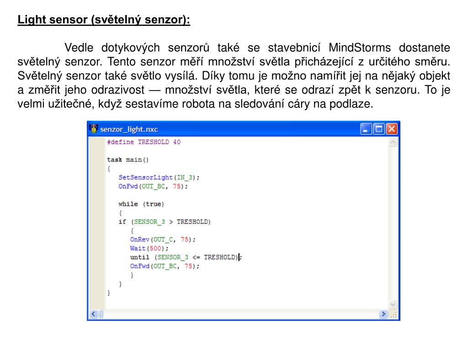468x351 pixels.
Task: Click the 'until (SENSOR_3 <= TRESHOLD);' line
Action: coord(186,257)
